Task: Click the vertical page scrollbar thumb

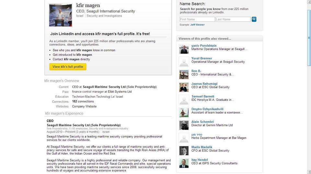Action: coord(309,39)
